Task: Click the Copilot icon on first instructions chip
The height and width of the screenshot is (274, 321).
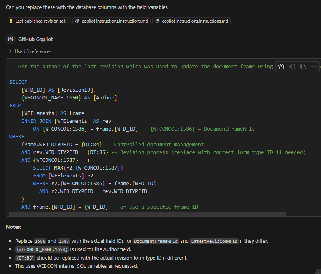Action: (77, 21)
